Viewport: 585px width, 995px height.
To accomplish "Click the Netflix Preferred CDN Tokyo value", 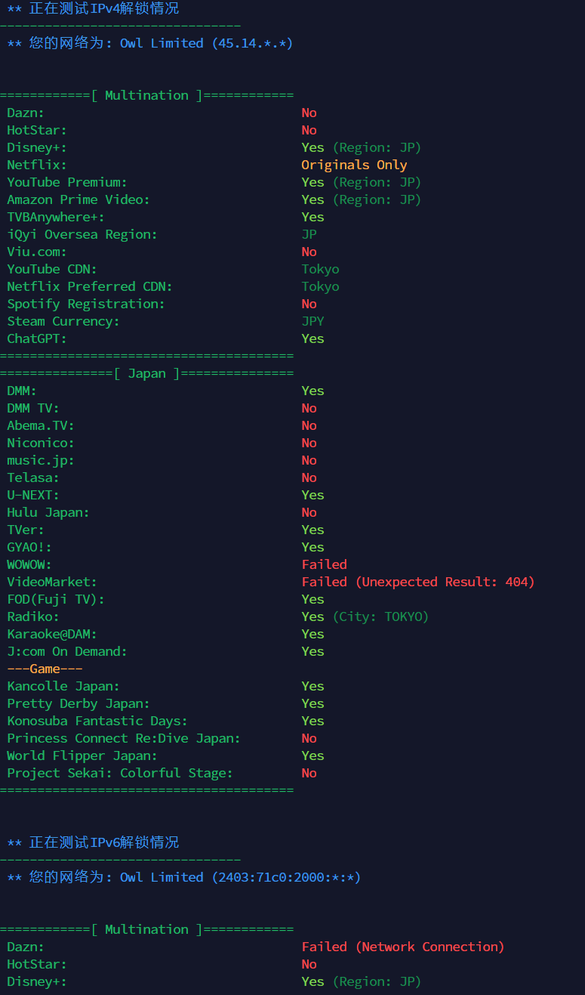I will 320,286.
